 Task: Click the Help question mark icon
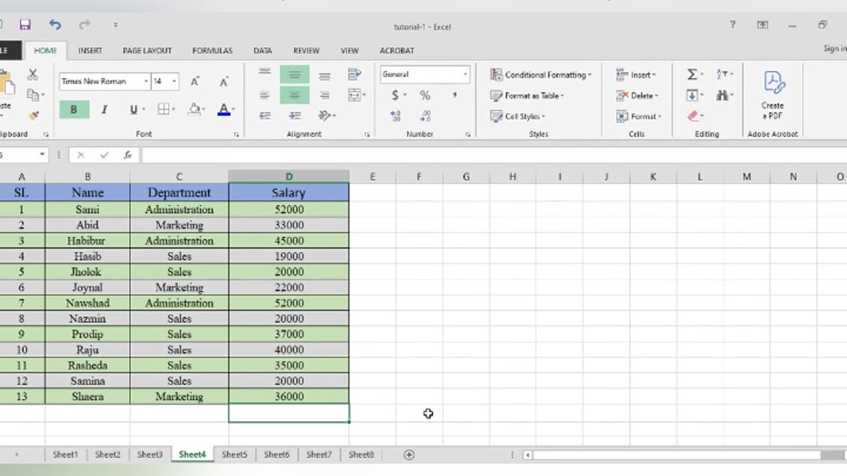tap(733, 24)
